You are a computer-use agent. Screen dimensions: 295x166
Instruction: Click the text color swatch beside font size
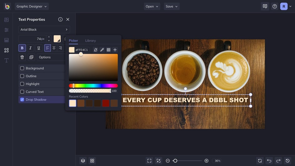coord(57,39)
